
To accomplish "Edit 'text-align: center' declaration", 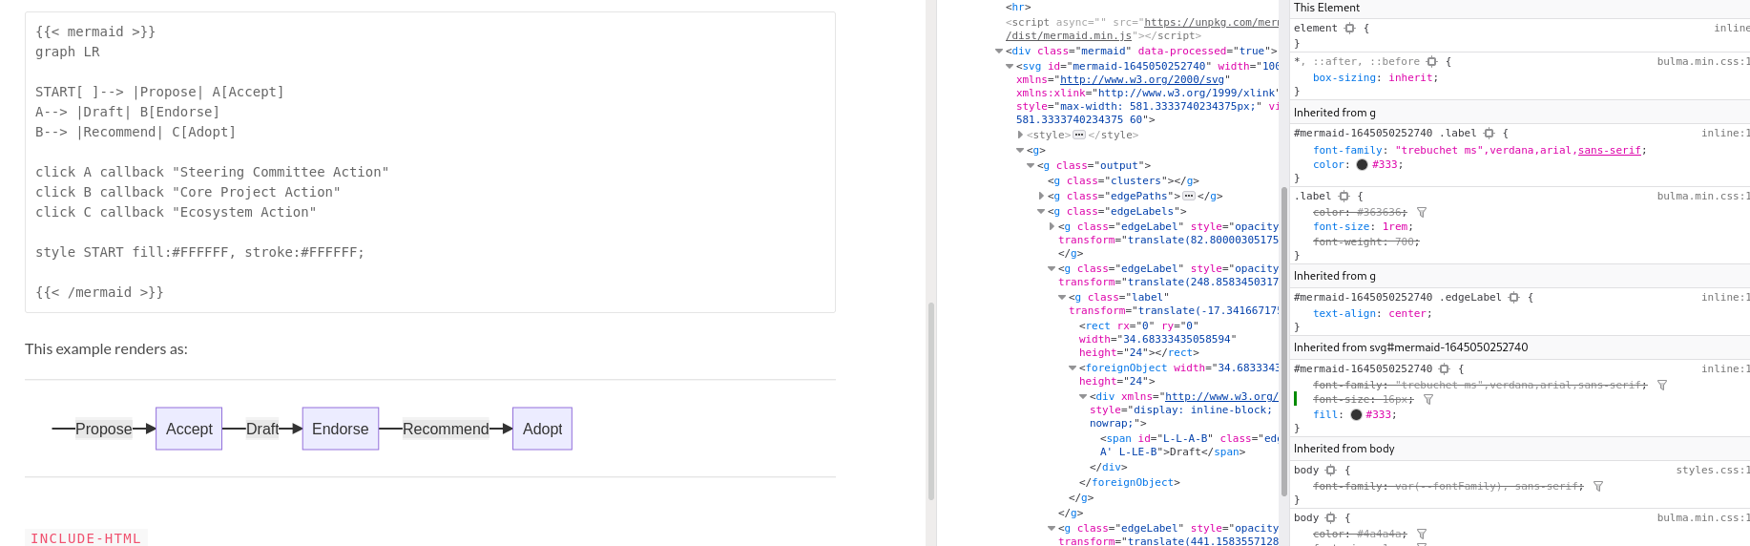I will click(1372, 314).
